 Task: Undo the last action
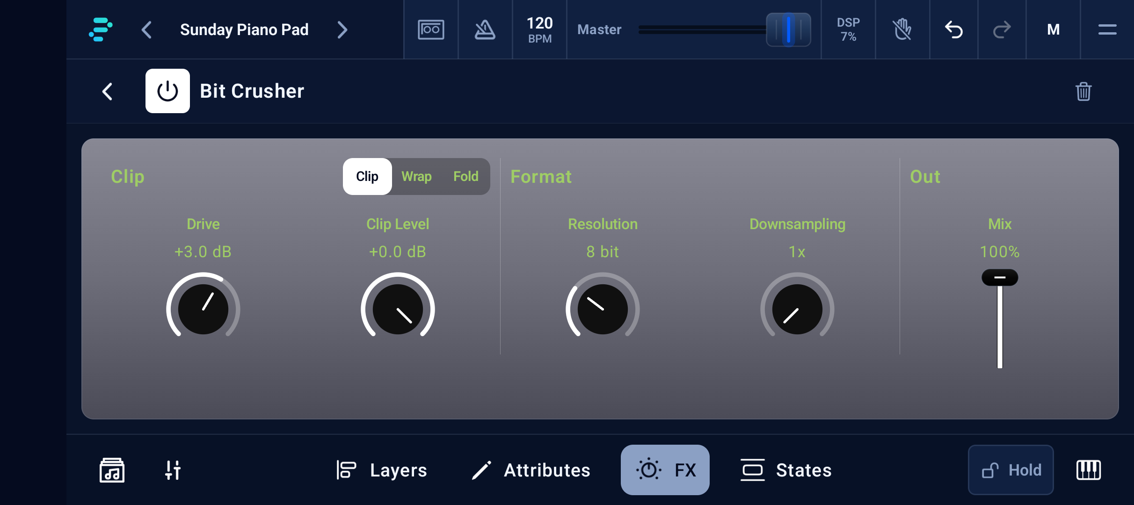[954, 29]
